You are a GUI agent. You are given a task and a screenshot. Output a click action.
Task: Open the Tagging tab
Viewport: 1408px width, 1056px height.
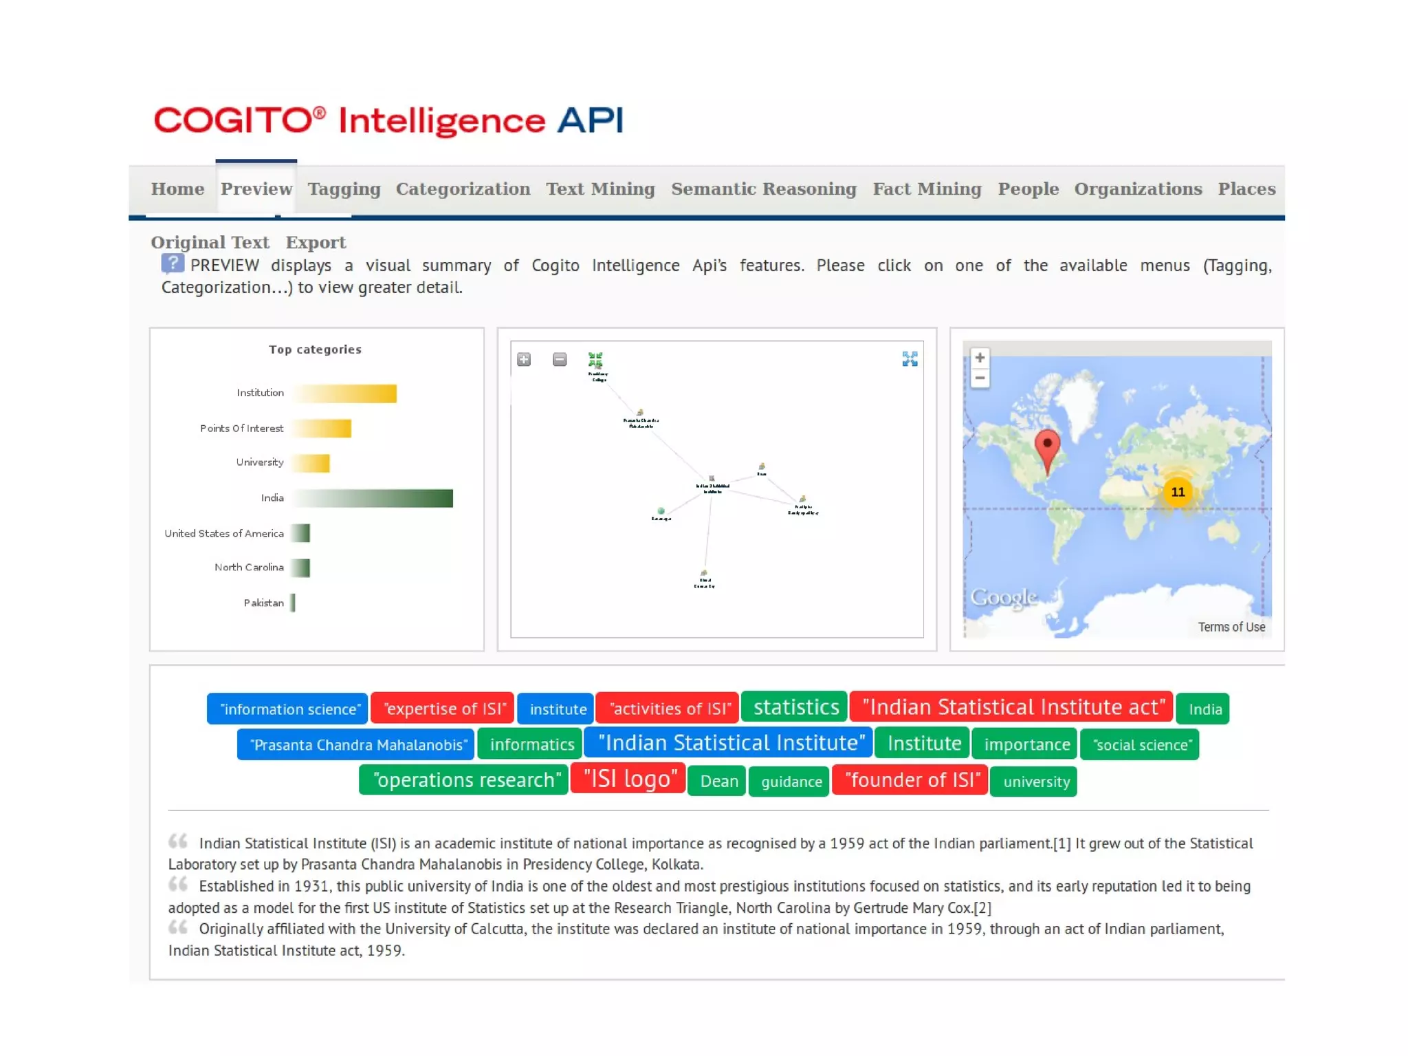(x=344, y=189)
